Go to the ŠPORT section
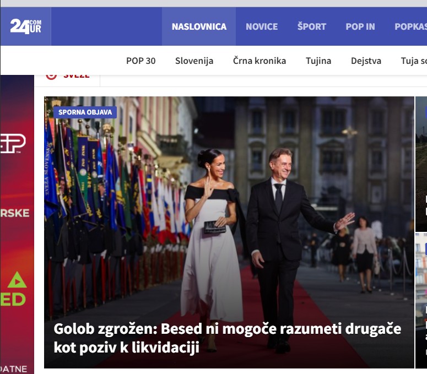 [x=312, y=26]
